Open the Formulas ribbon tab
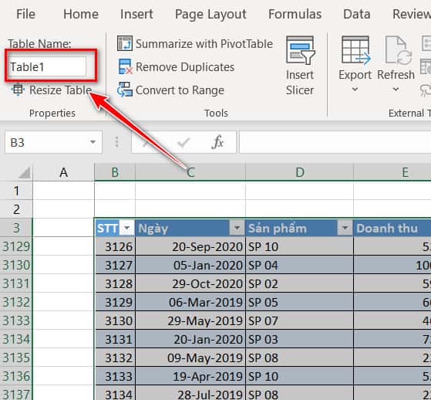 (295, 14)
